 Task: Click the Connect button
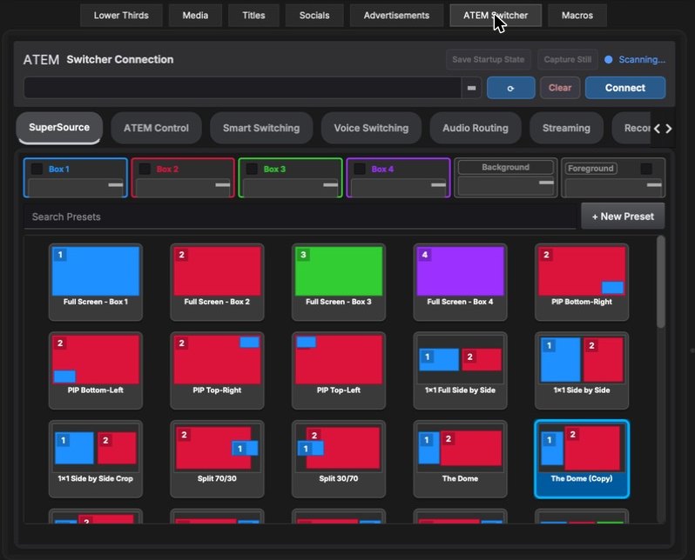click(625, 88)
